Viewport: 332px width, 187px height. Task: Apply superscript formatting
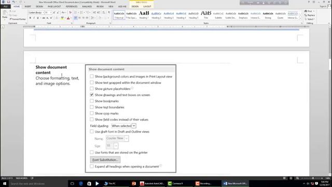[x=51, y=18]
